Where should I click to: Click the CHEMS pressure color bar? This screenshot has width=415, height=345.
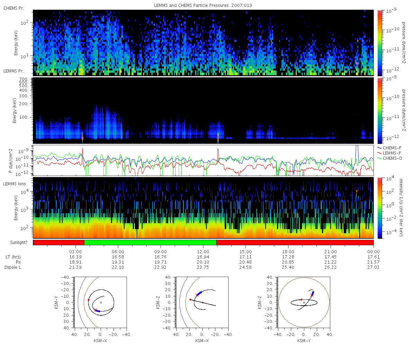coord(379,43)
